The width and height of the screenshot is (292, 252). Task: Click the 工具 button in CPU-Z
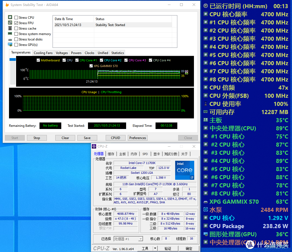(x=145, y=248)
